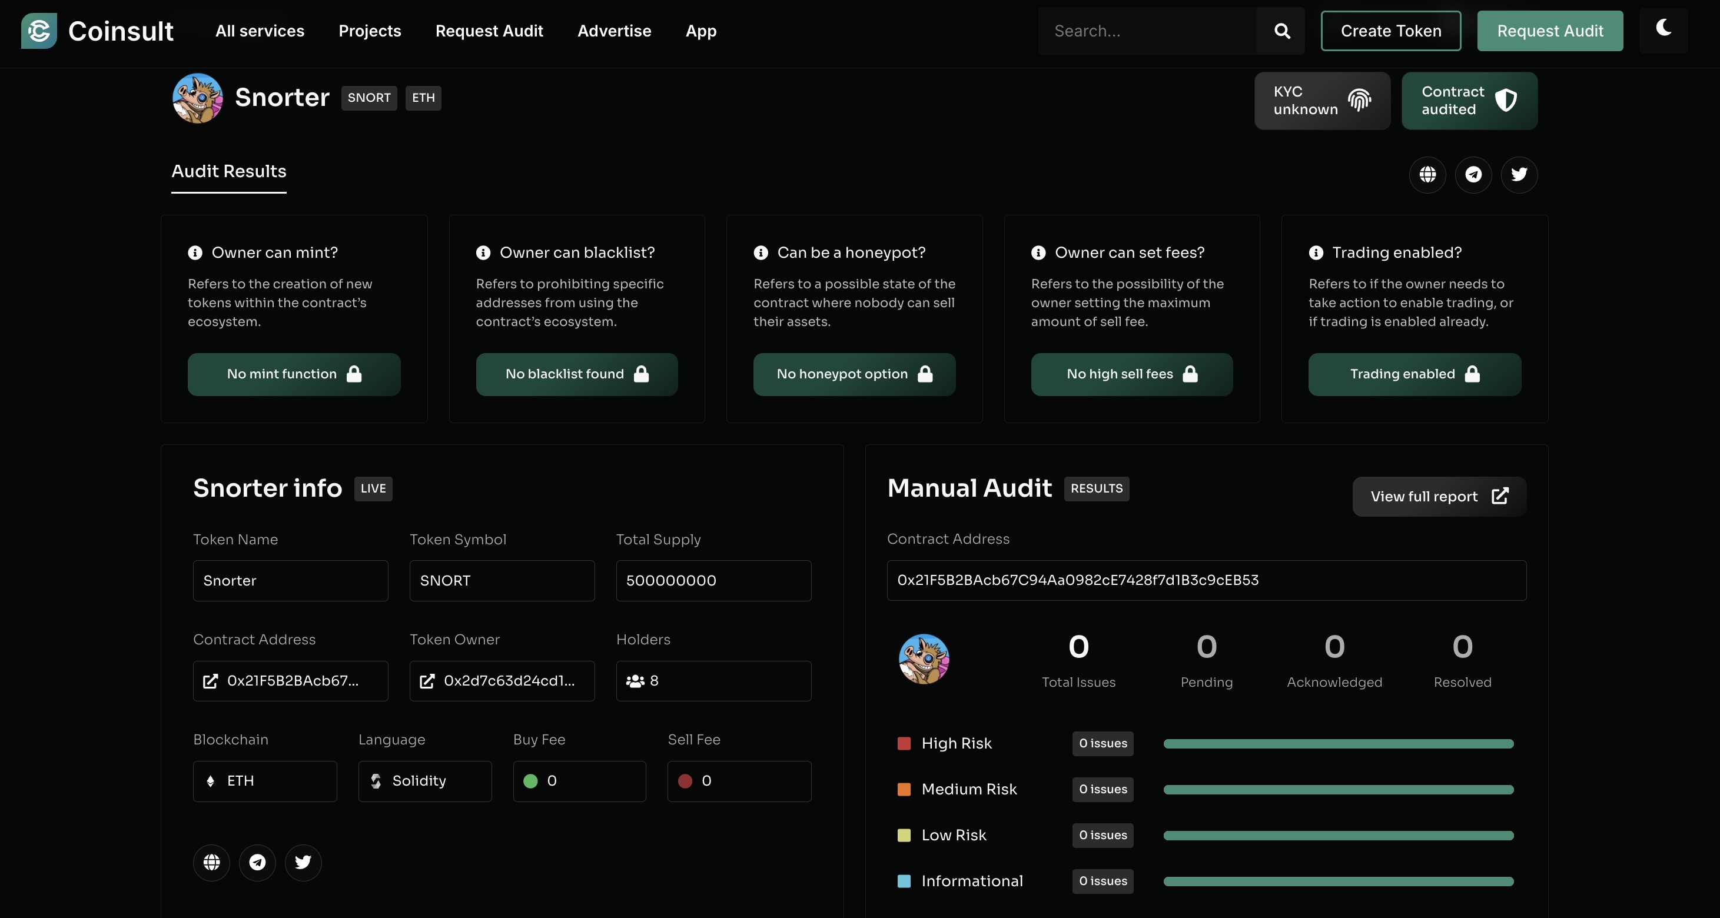Click the High Risk progress bar

click(x=1338, y=744)
